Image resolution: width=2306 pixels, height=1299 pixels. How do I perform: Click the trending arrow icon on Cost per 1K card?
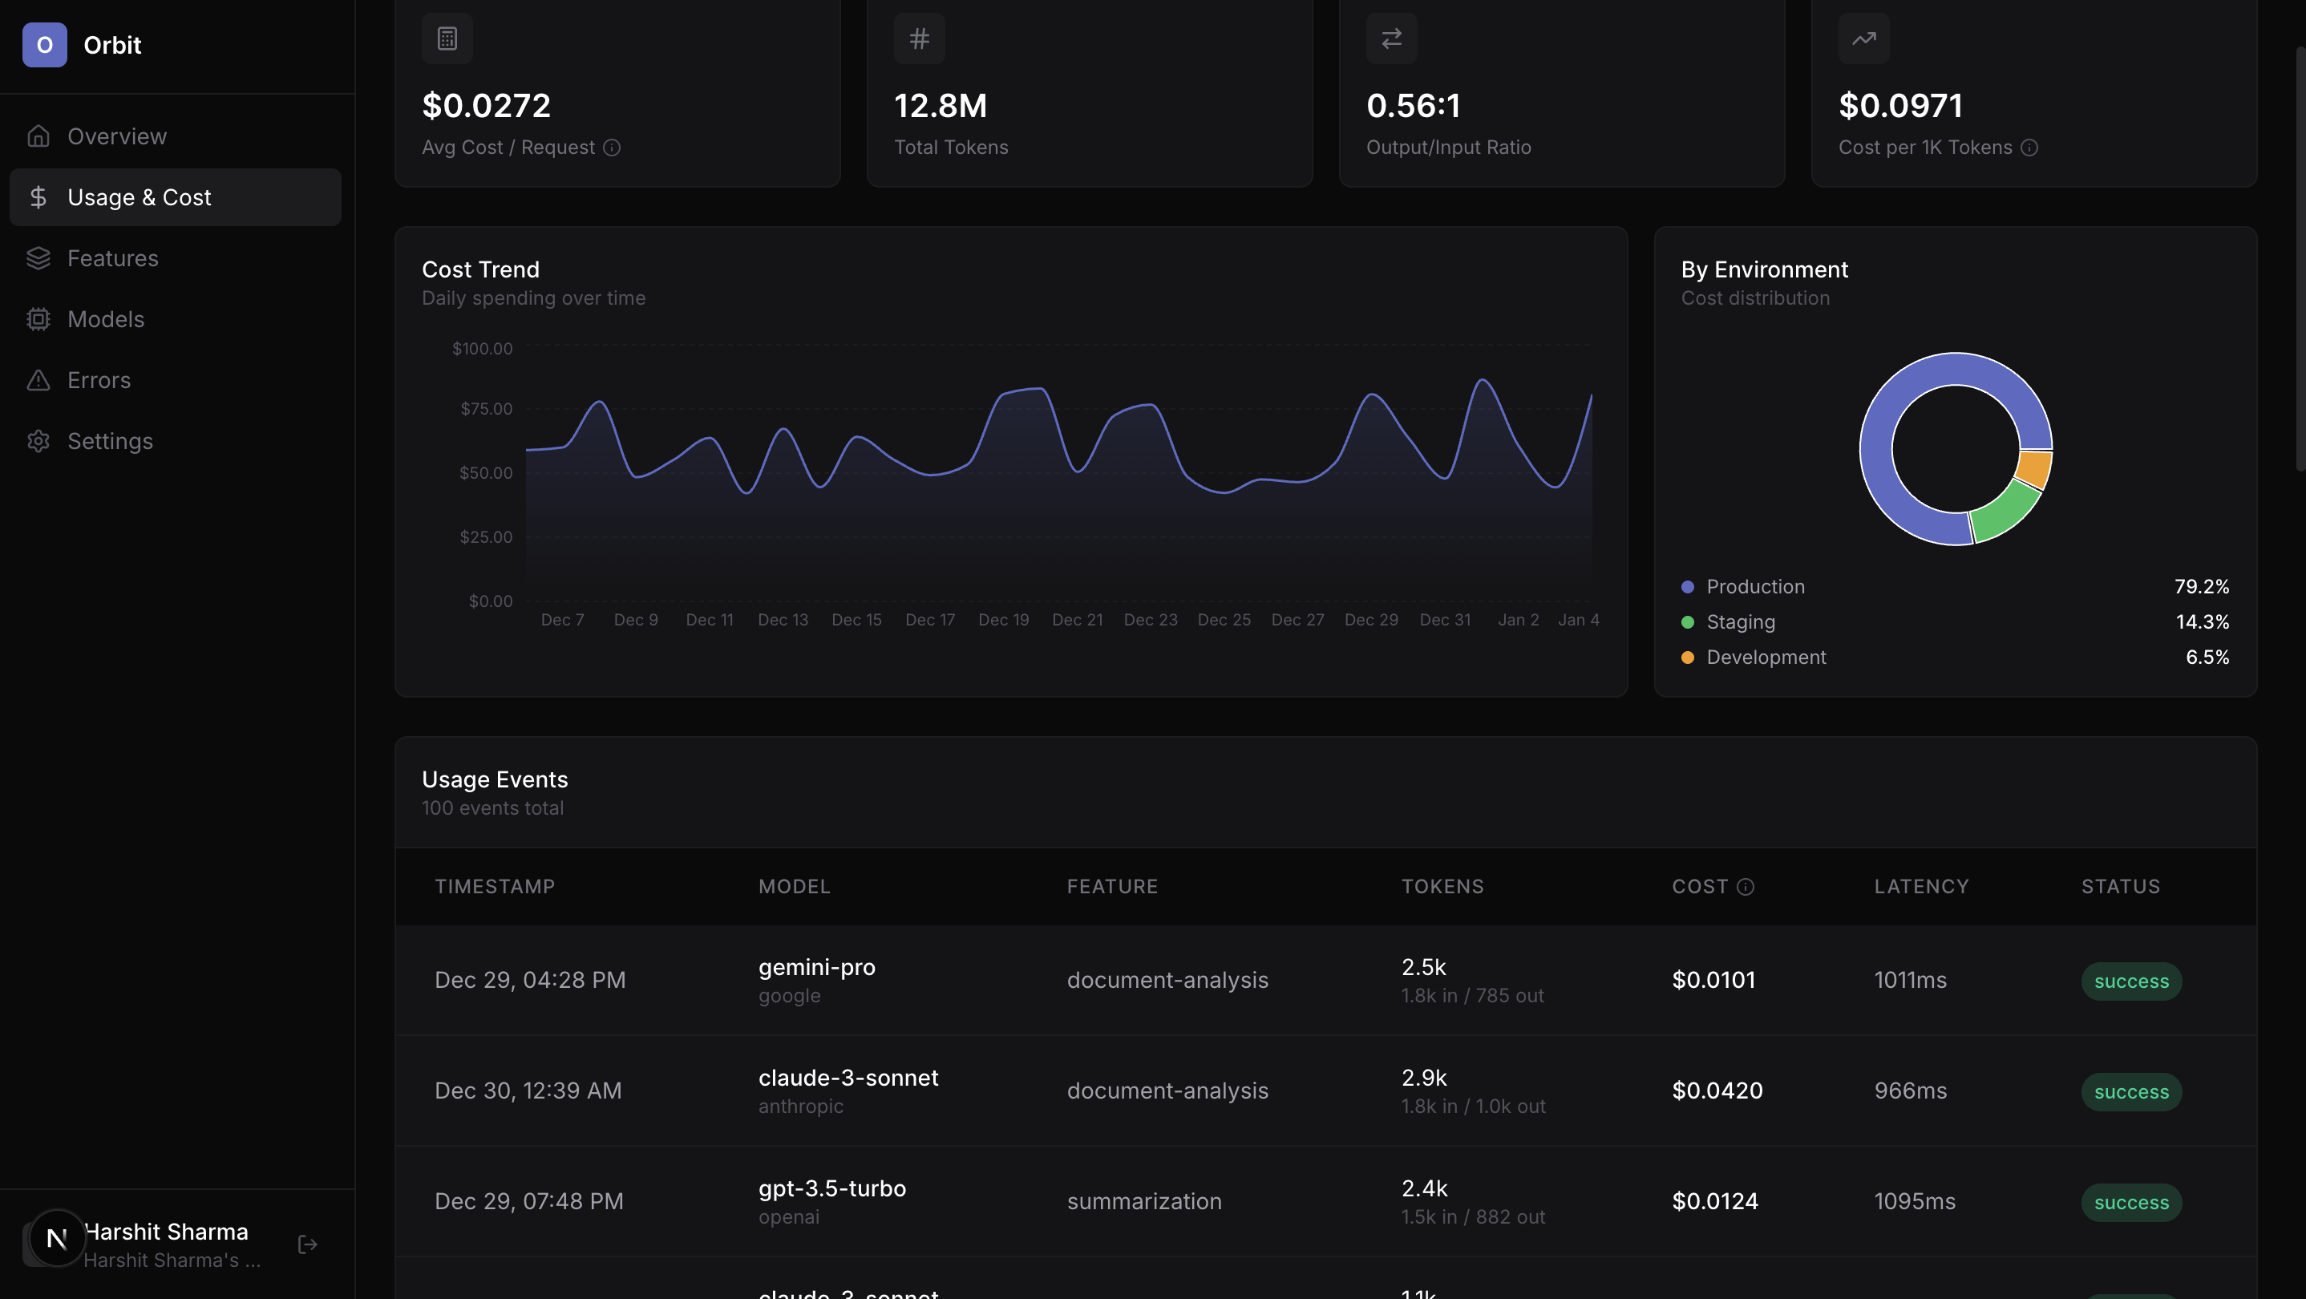(x=1863, y=38)
